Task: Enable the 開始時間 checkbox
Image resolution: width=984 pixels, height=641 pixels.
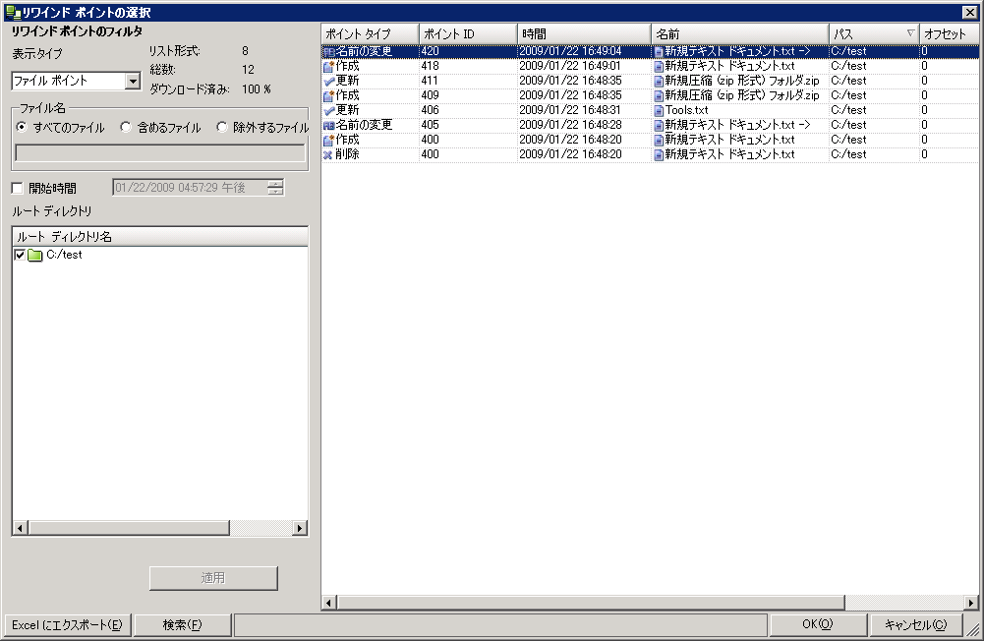Action: (18, 188)
